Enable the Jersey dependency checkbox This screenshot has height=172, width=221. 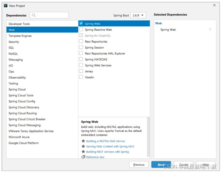pyautogui.click(x=81, y=71)
